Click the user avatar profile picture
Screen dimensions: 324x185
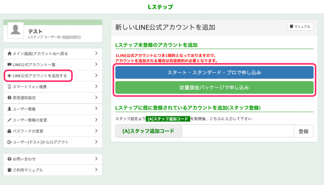click(x=16, y=30)
